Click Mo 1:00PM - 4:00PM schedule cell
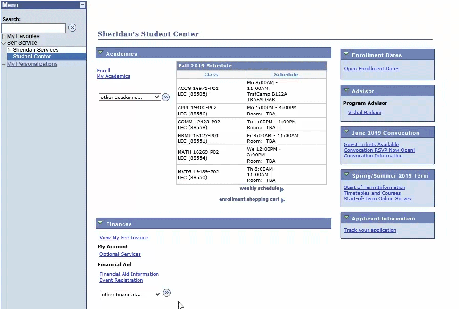 click(286, 111)
